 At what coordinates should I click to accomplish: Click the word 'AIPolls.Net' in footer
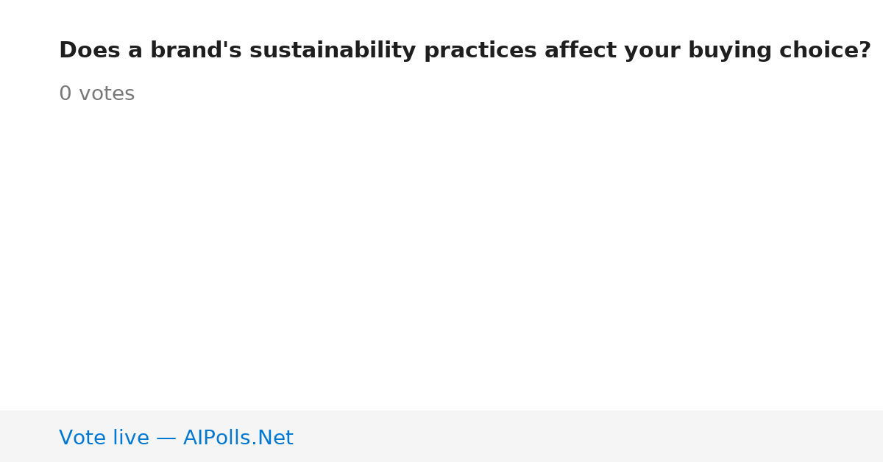pos(238,438)
